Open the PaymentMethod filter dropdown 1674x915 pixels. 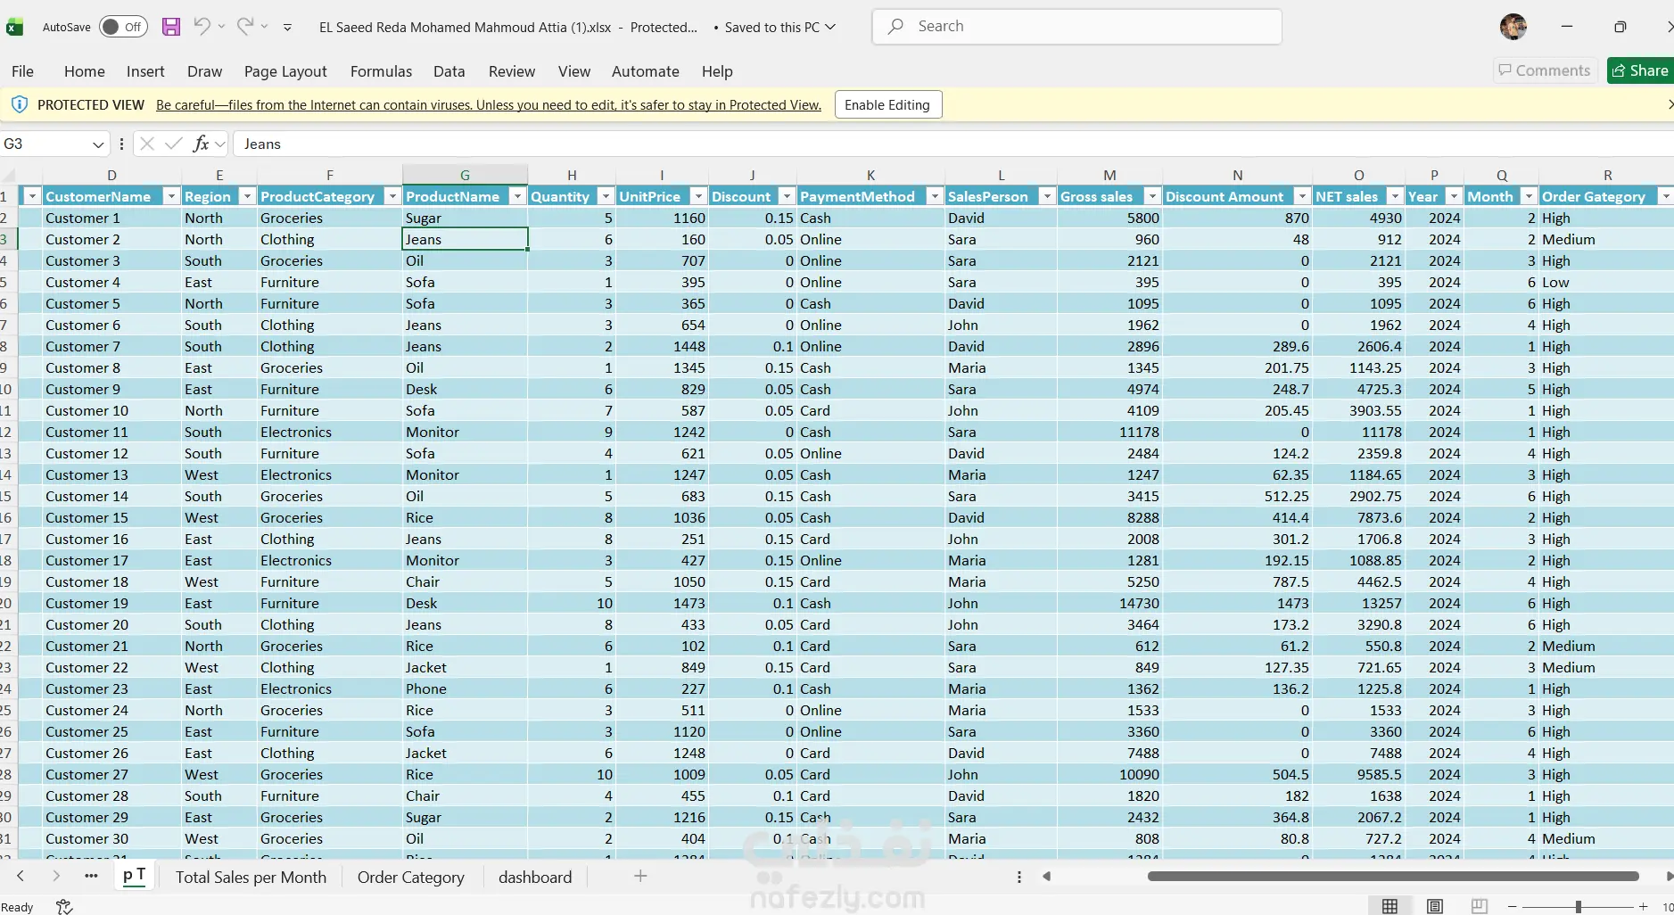pyautogui.click(x=934, y=196)
